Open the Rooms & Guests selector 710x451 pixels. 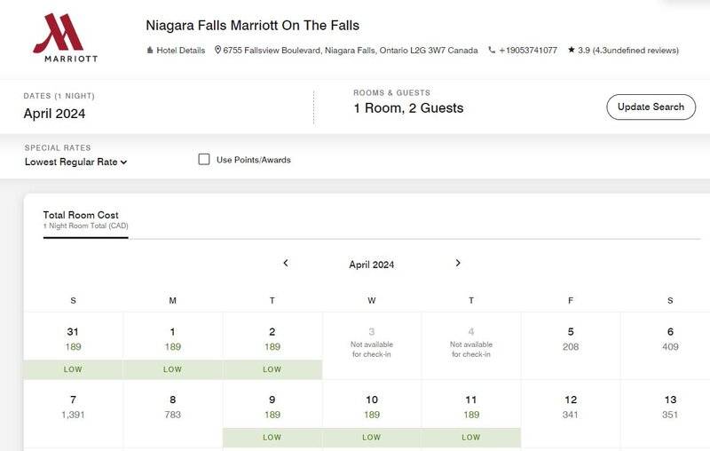(x=408, y=108)
